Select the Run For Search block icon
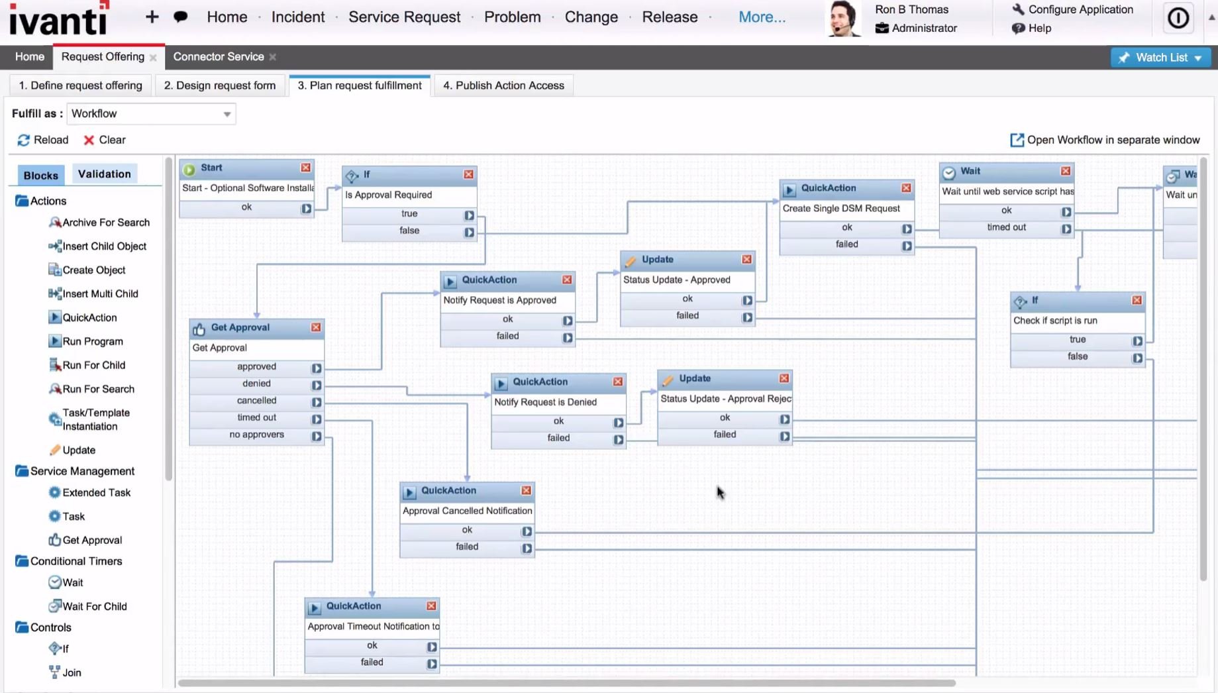Viewport: 1218px width, 693px height. [x=55, y=389]
